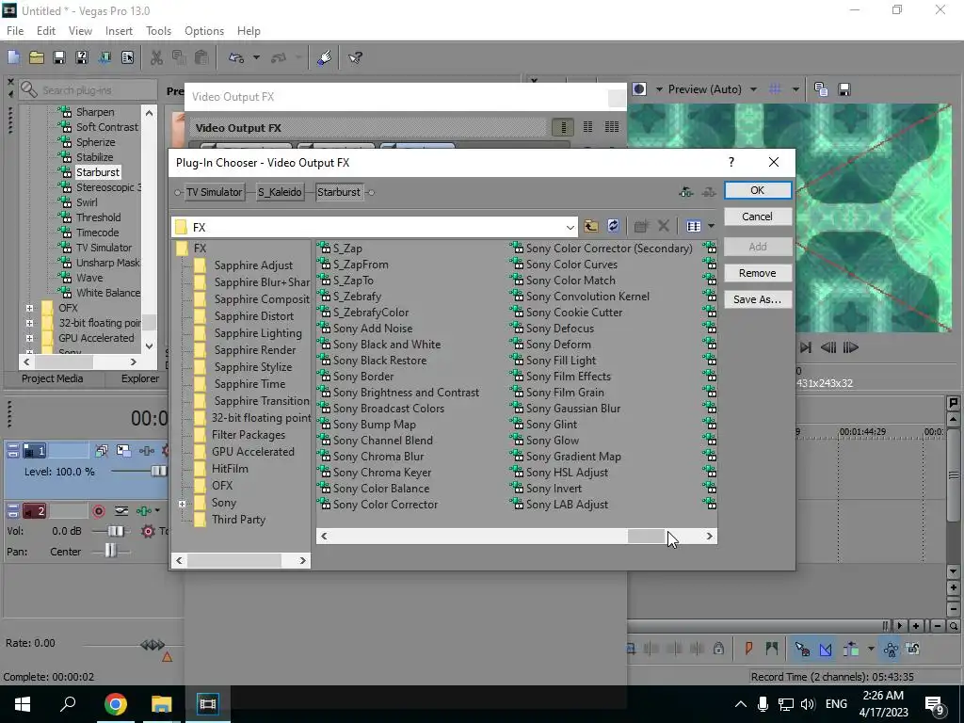This screenshot has height=723, width=964.
Task: Toggle Auto Ripple in timeline toolbar
Action: tap(851, 649)
